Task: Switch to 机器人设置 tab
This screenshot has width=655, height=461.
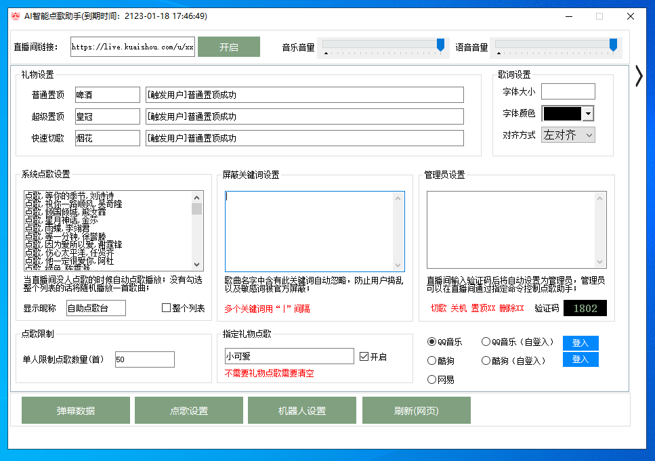Action: point(302,411)
